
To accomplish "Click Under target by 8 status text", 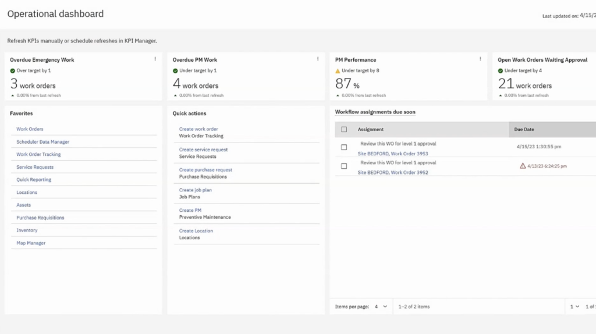I will (x=360, y=70).
